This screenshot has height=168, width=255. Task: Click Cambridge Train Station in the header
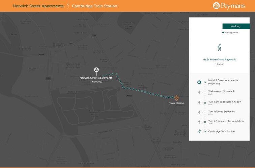[x=94, y=6]
